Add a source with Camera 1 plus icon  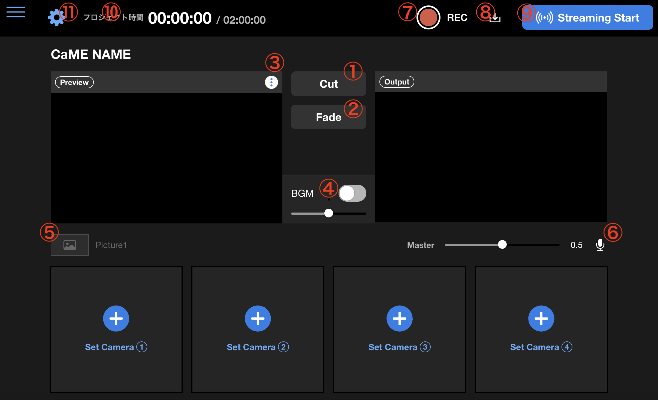pyautogui.click(x=116, y=318)
